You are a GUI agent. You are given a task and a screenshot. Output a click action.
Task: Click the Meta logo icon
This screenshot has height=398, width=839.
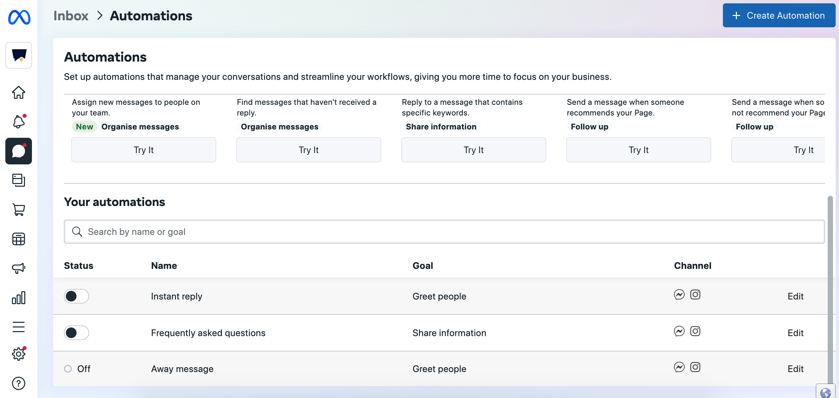(19, 17)
